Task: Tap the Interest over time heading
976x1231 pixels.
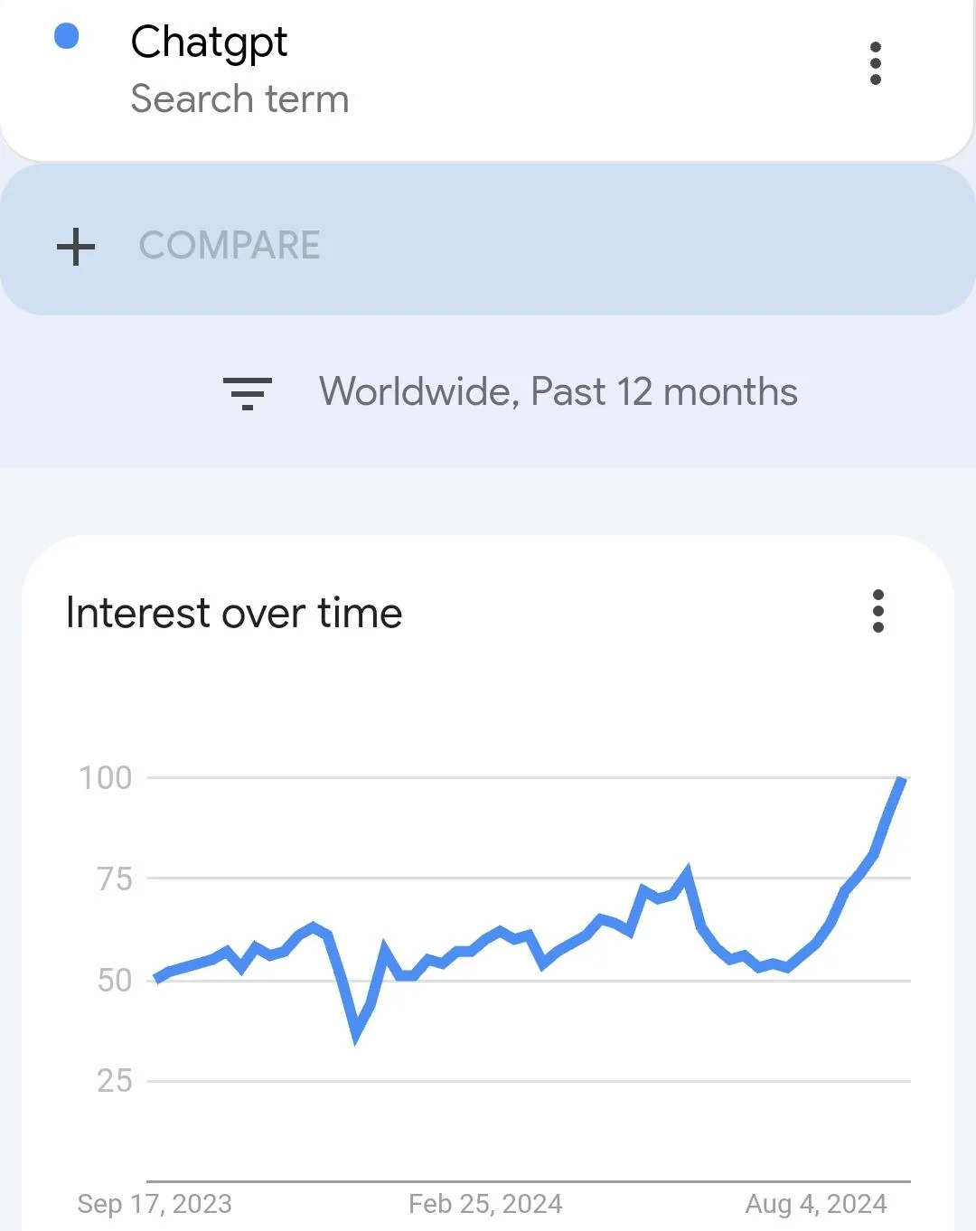Action: (x=234, y=613)
